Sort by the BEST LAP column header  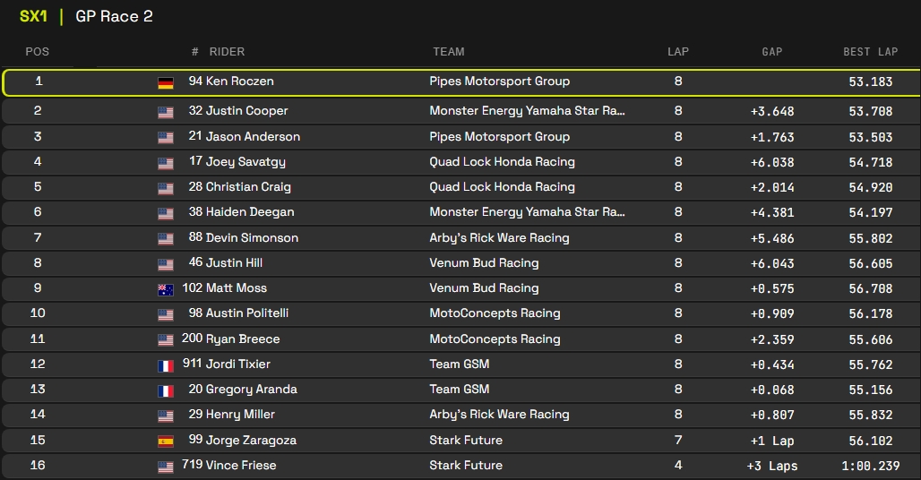pos(870,51)
